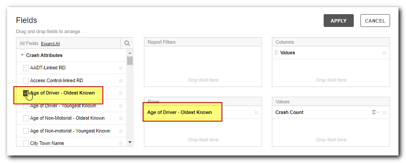Click drag handle next to Values in Columns

(384, 53)
